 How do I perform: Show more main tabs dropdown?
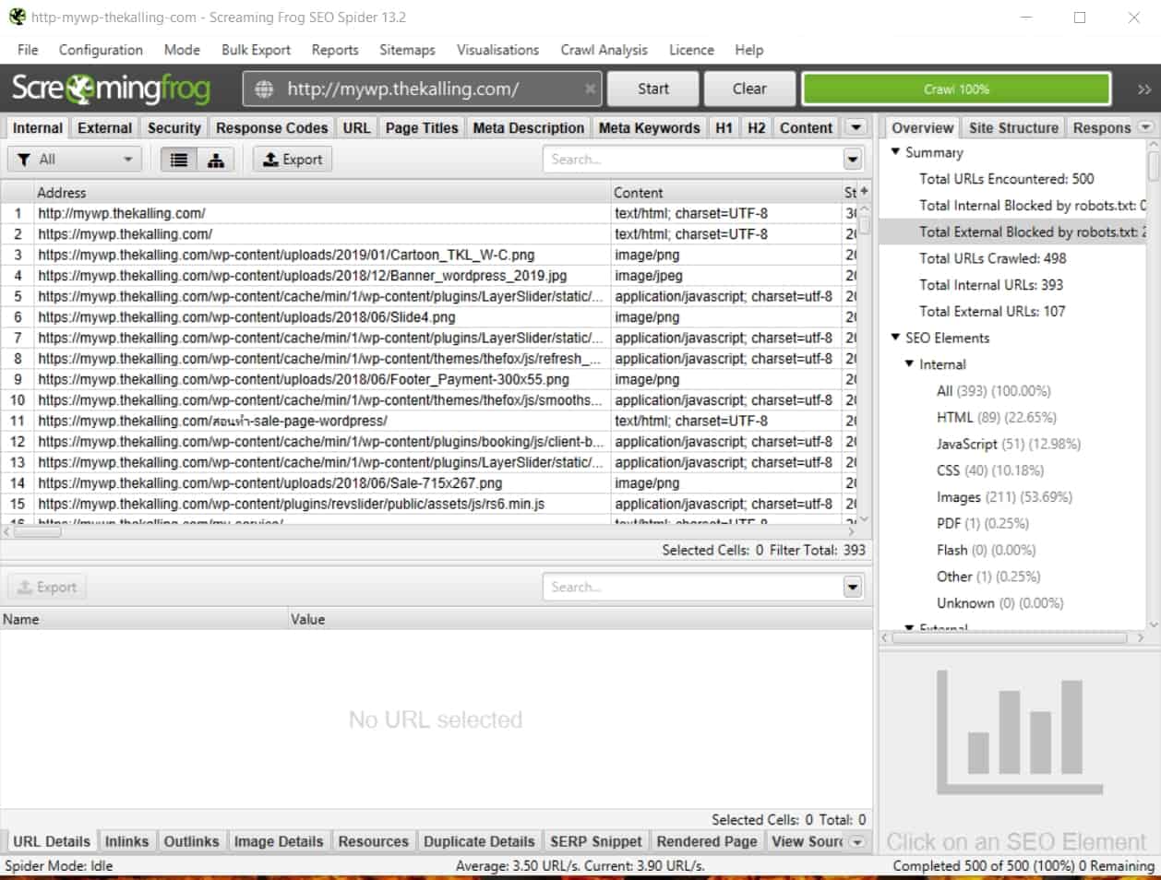point(856,127)
